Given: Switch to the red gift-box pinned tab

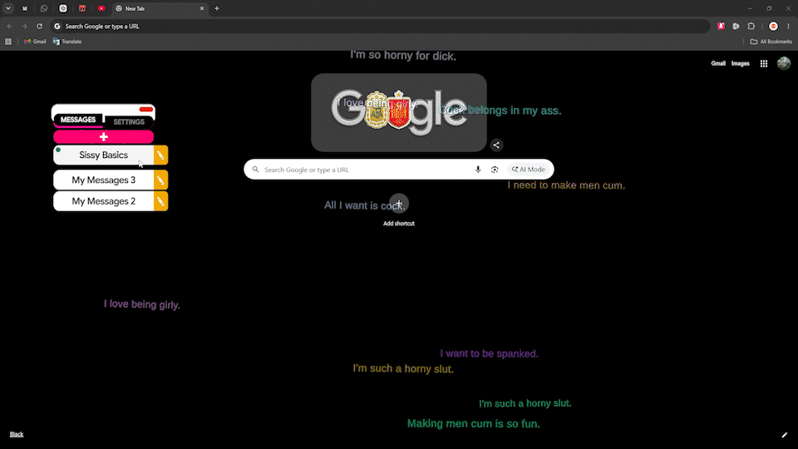Looking at the screenshot, I should [x=82, y=8].
